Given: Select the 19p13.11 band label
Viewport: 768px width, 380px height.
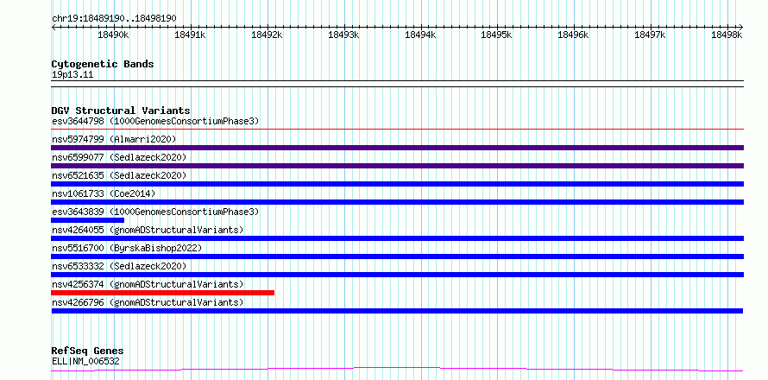Looking at the screenshot, I should (72, 75).
